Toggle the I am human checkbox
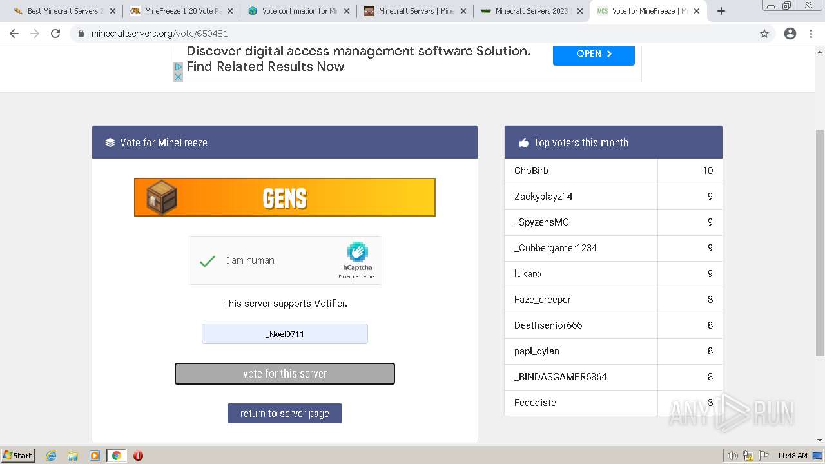Image resolution: width=825 pixels, height=464 pixels. (208, 261)
